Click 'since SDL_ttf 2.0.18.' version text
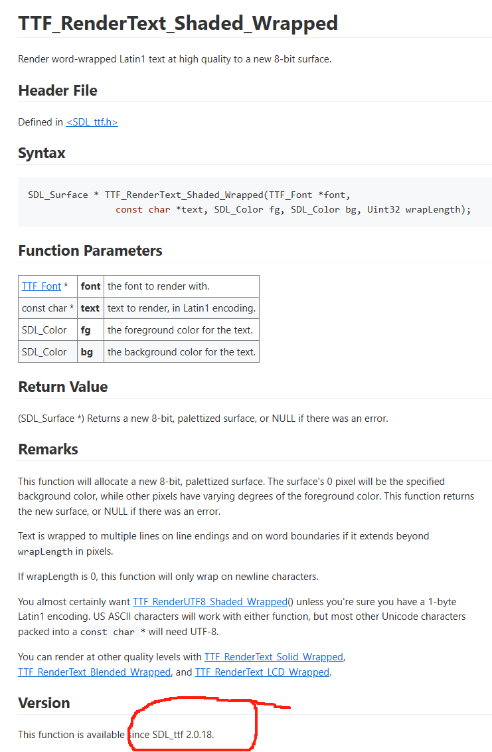Image resolution: width=492 pixels, height=752 pixels. (x=172, y=735)
